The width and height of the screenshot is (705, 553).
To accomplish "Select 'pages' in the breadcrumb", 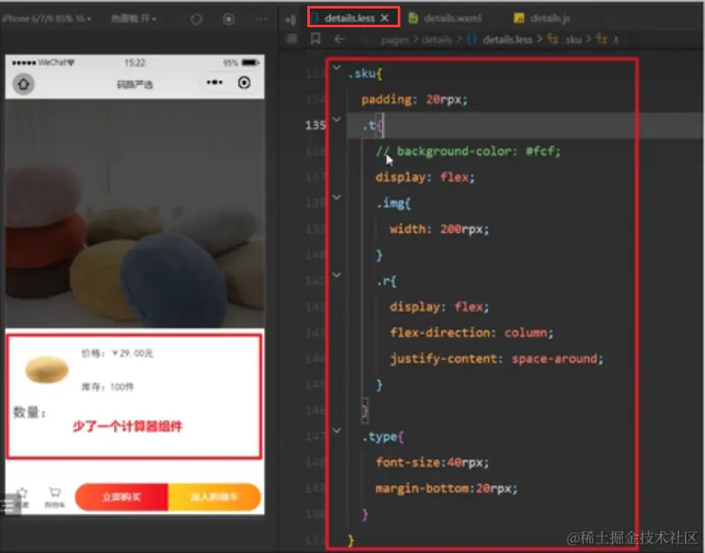I will [394, 40].
